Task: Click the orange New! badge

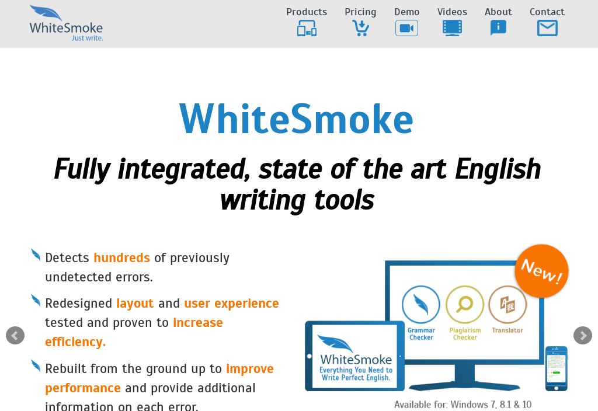Action: (x=541, y=271)
